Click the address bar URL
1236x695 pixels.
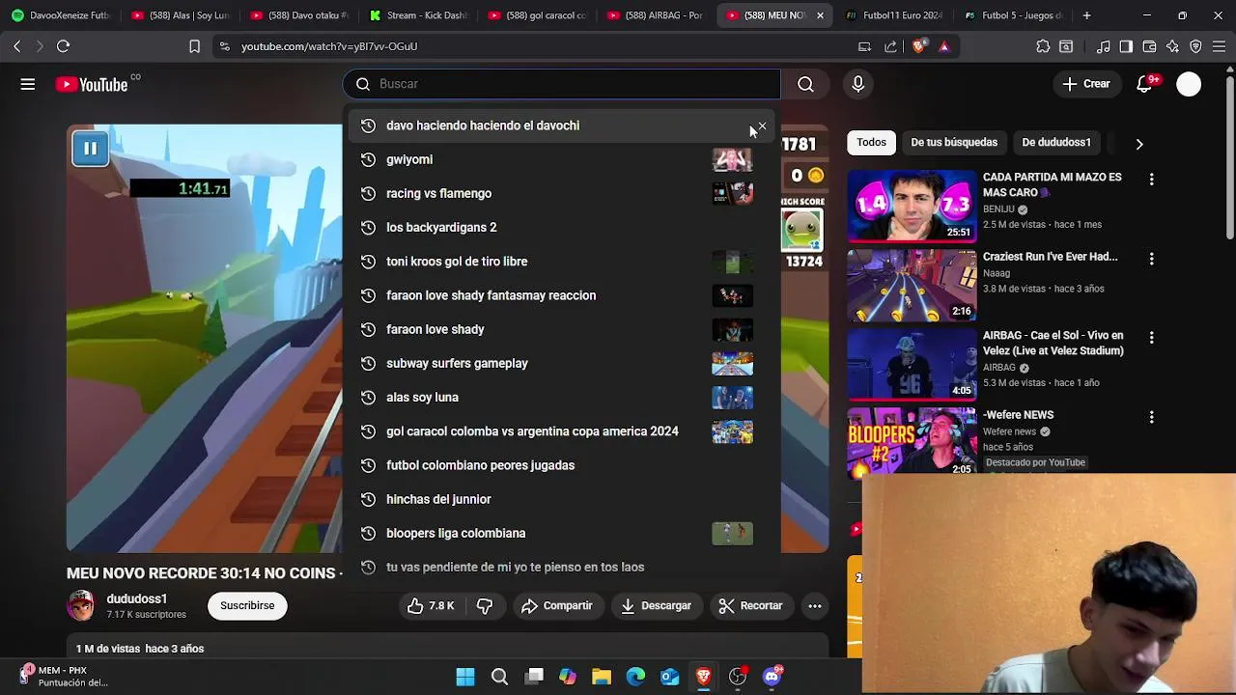coord(329,46)
